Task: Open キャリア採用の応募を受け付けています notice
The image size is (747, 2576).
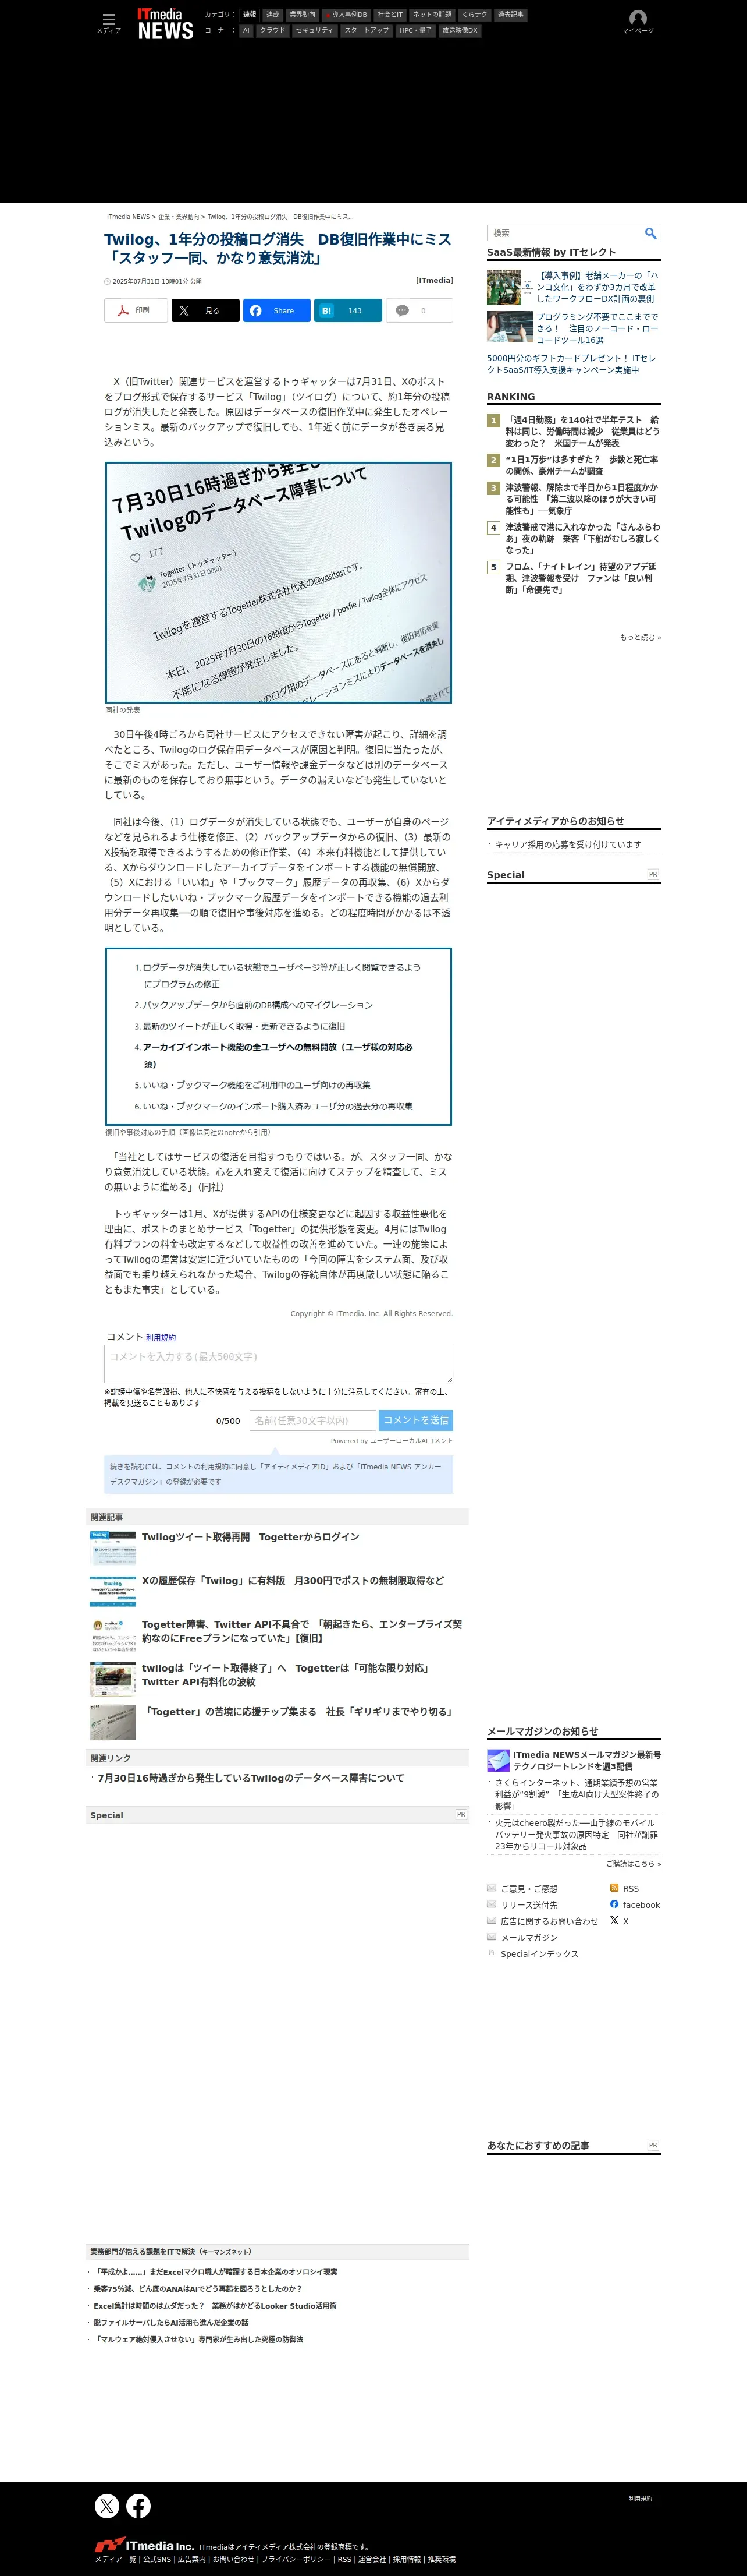Action: coord(568,845)
